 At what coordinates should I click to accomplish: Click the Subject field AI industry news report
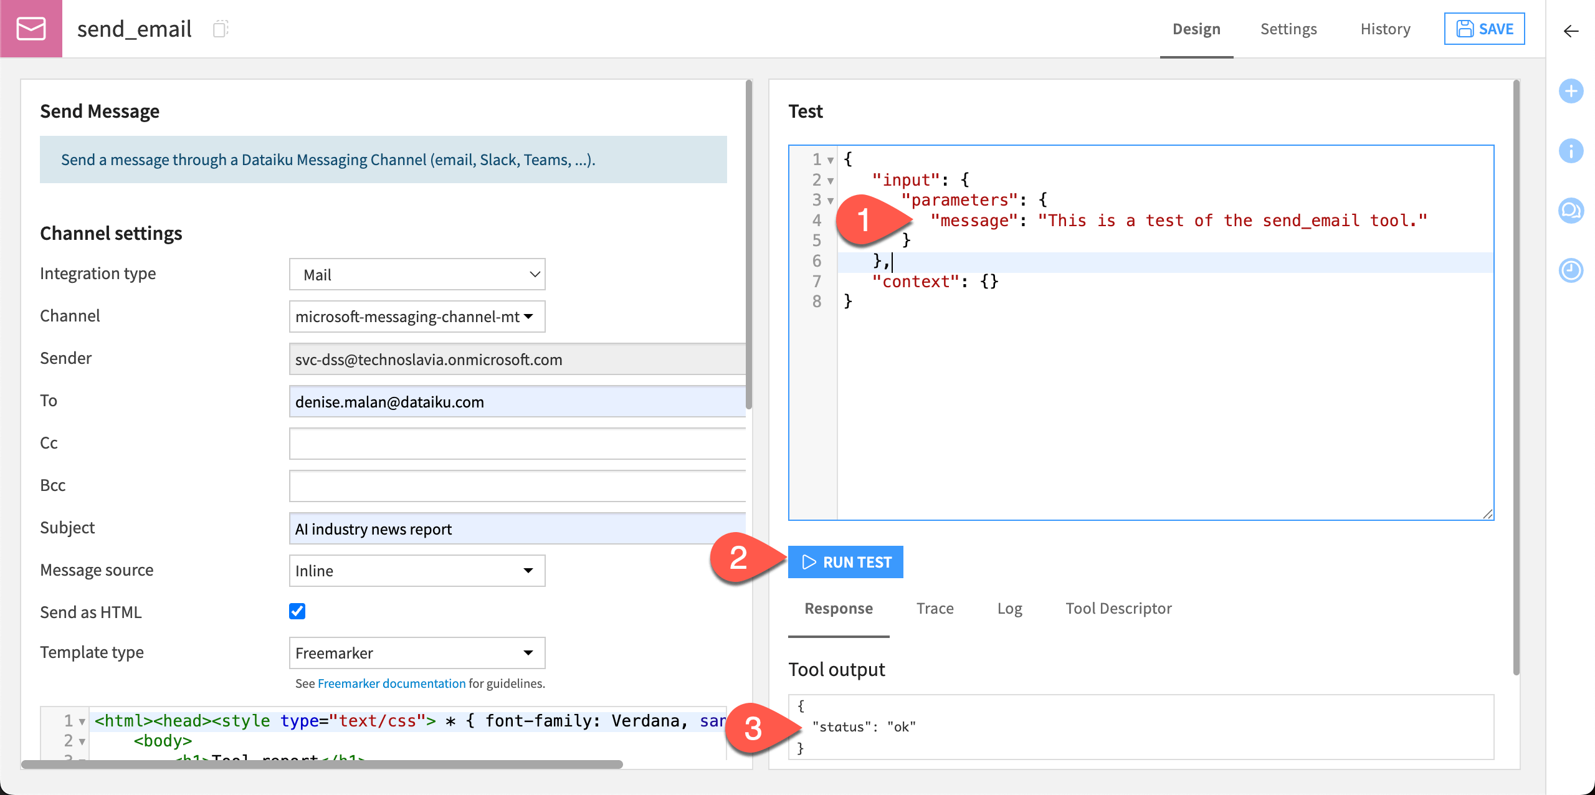click(517, 529)
